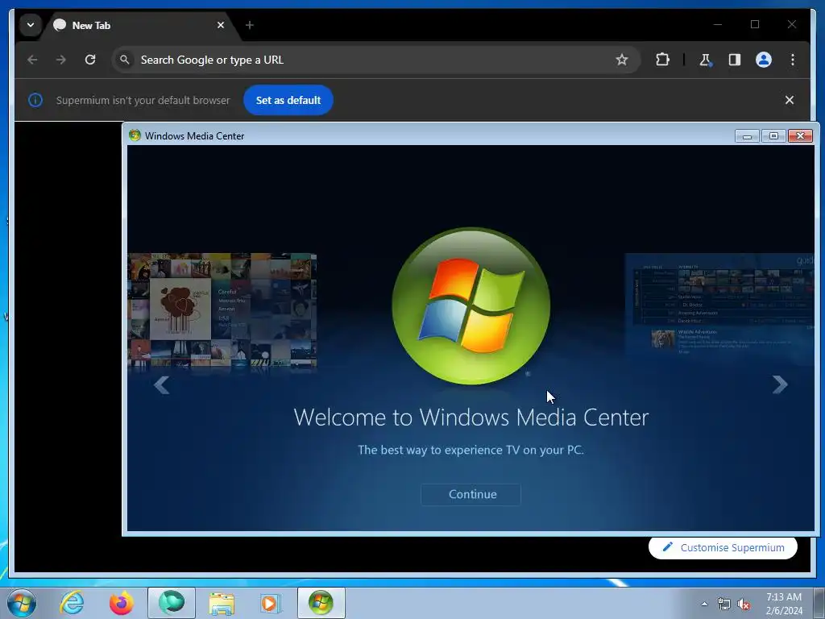Open the clock showing 7:13 AM
The width and height of the screenshot is (825, 619).
[x=783, y=604]
